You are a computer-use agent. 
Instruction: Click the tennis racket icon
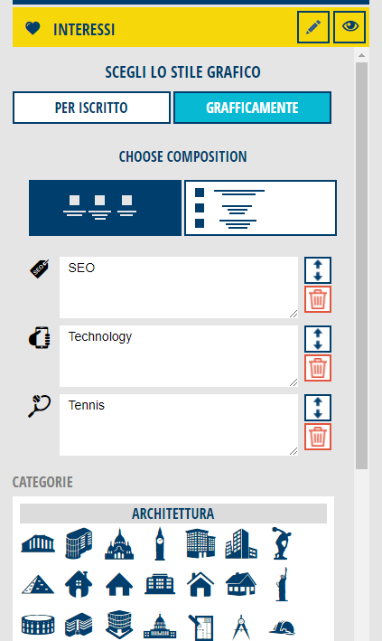[x=39, y=406]
